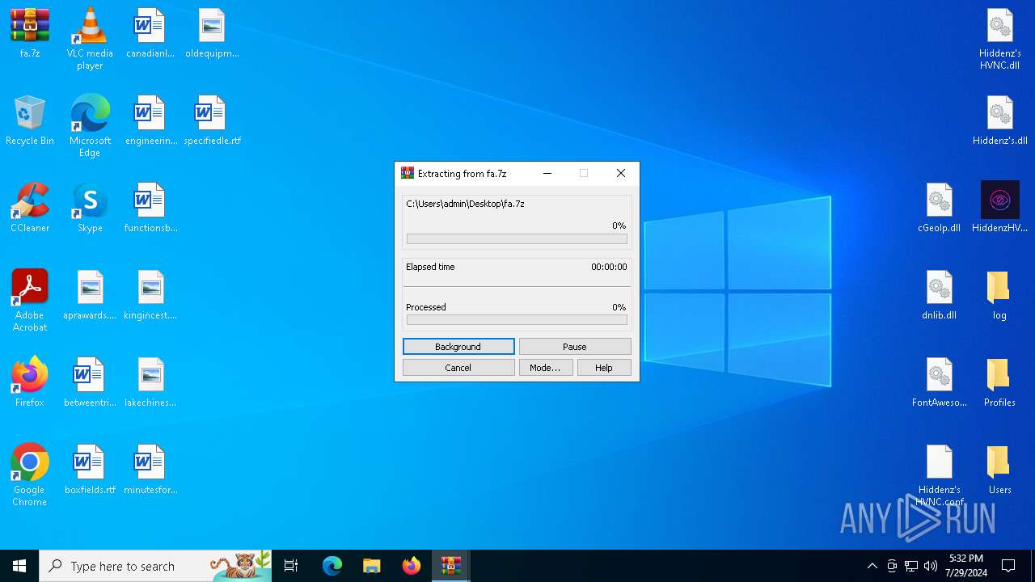Screen dimensions: 1035x582
Task: Cancel the fa.7z extraction
Action: 458,368
